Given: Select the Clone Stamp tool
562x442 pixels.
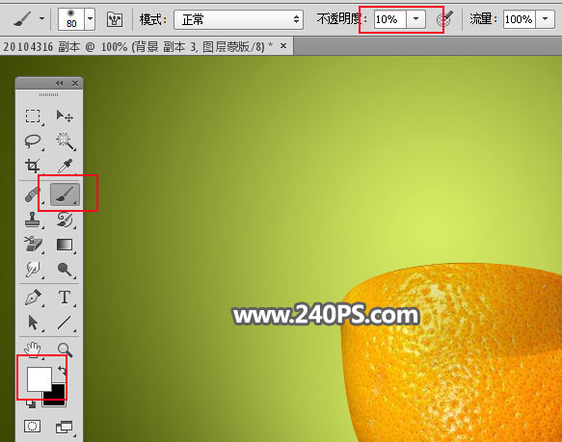Looking at the screenshot, I should [33, 220].
